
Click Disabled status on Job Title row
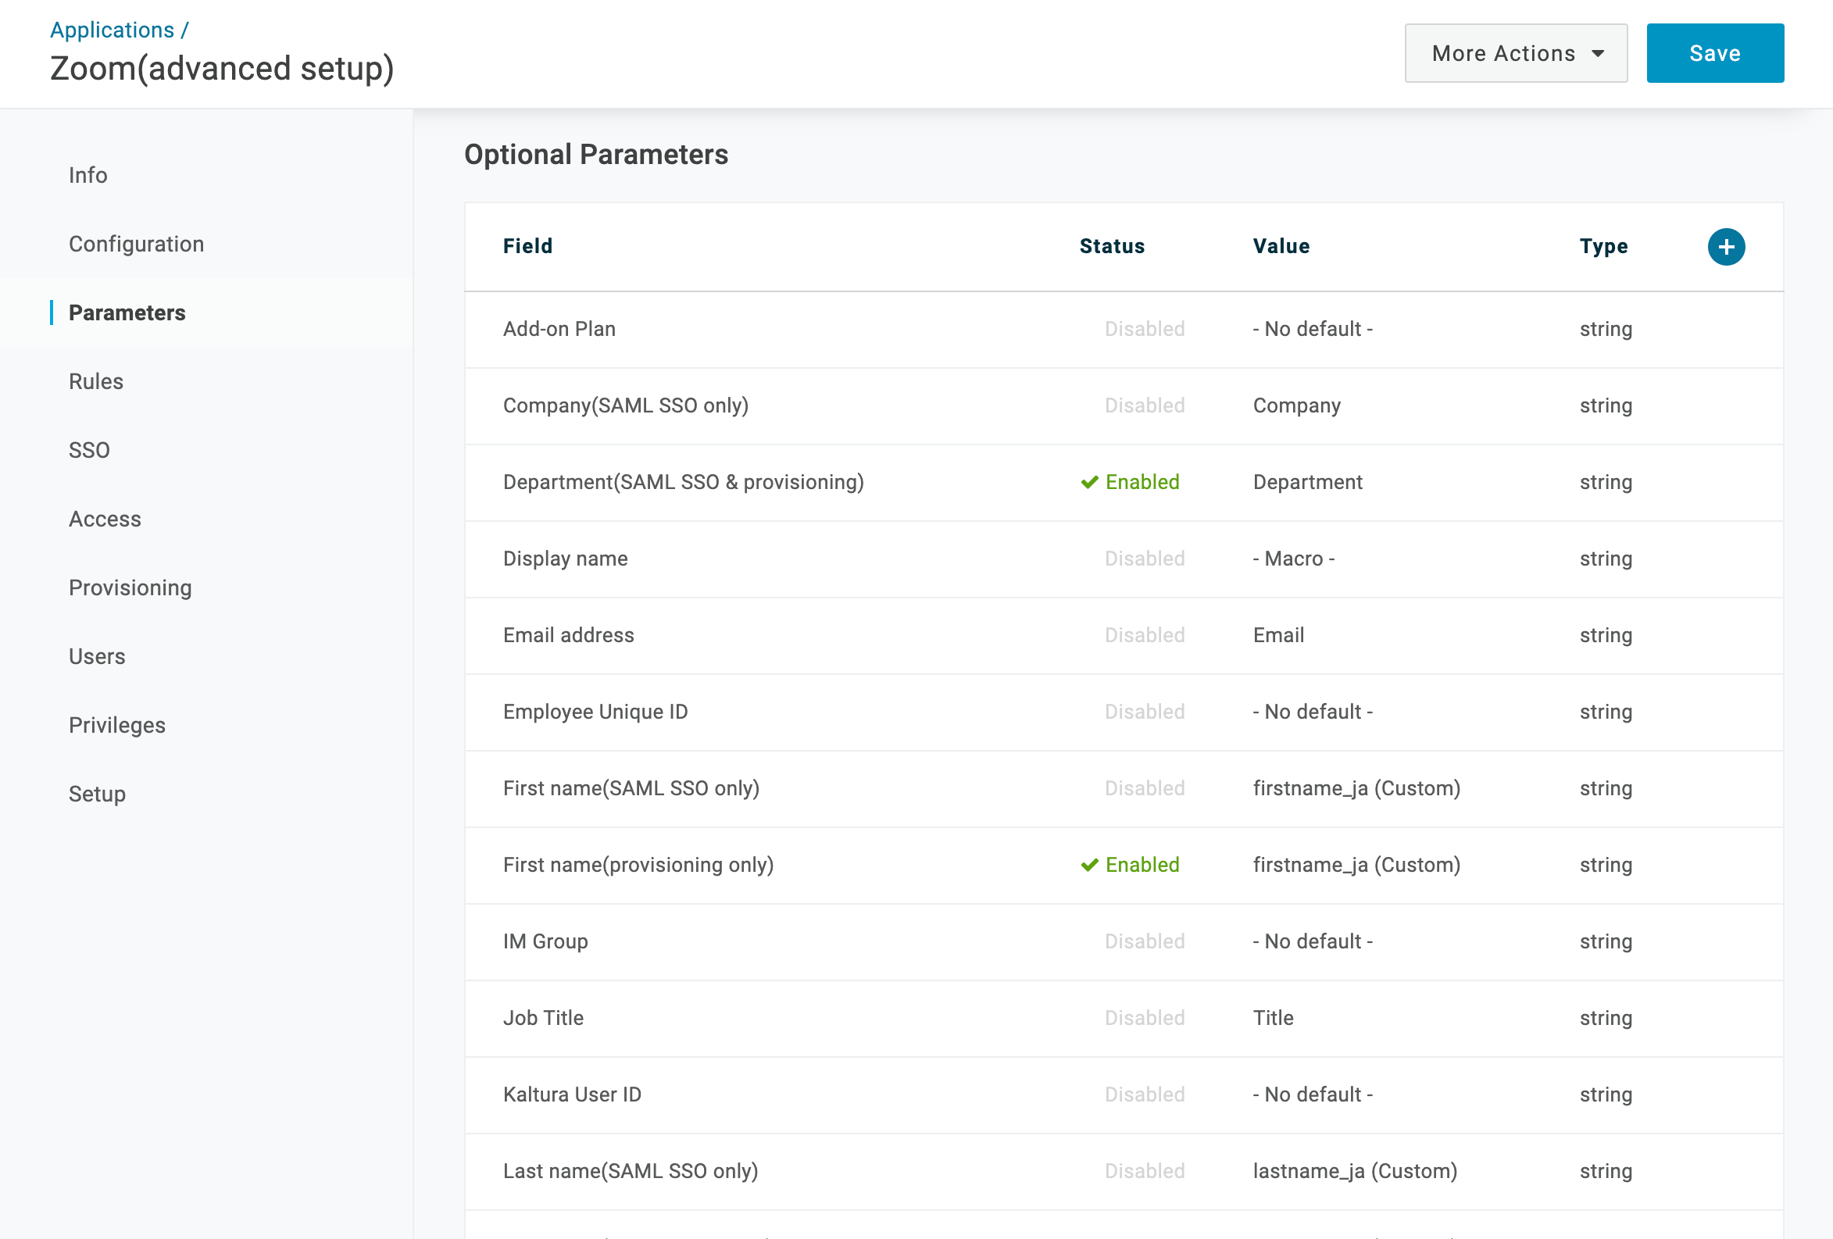[x=1145, y=1017]
